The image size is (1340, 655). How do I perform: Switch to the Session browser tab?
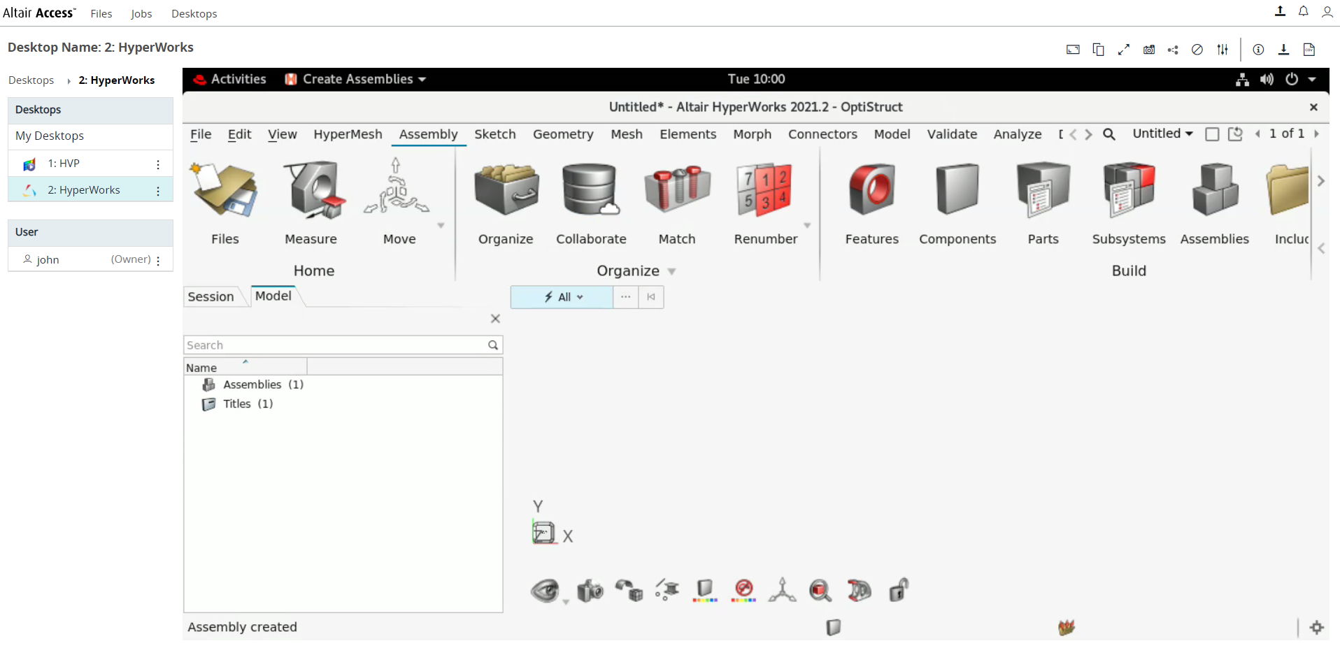click(211, 296)
